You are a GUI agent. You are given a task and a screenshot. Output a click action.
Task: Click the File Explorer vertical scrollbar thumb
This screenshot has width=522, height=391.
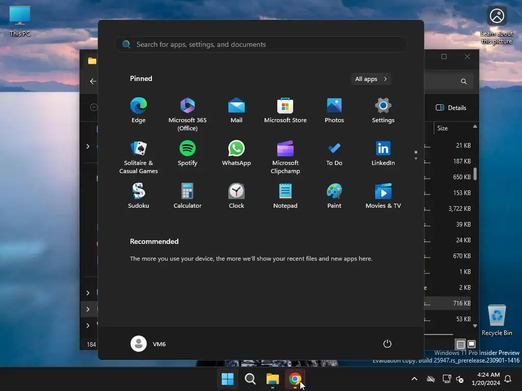coord(475,174)
